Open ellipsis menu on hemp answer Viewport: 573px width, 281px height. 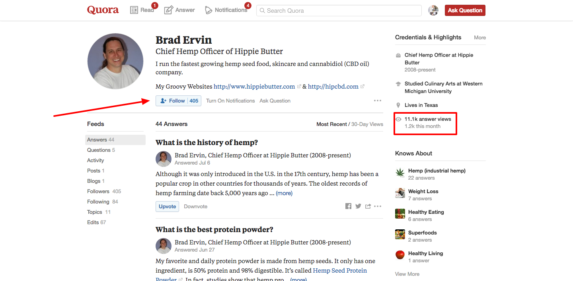tap(378, 206)
